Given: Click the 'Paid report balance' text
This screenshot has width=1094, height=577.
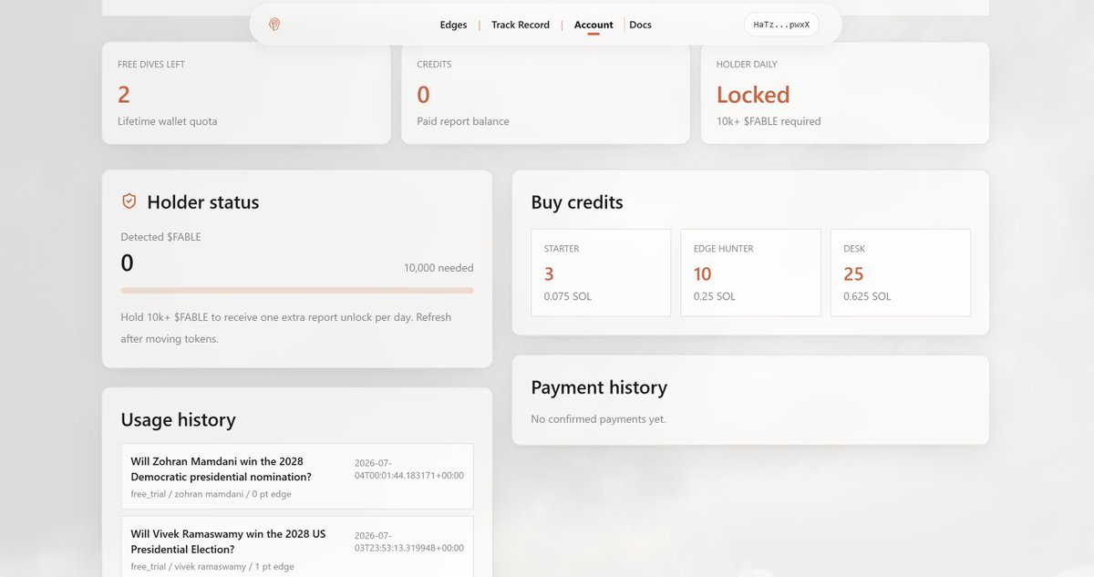Looking at the screenshot, I should 462,121.
